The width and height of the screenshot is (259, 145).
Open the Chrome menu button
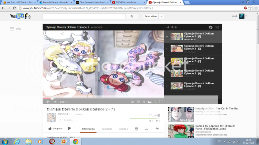256,8
